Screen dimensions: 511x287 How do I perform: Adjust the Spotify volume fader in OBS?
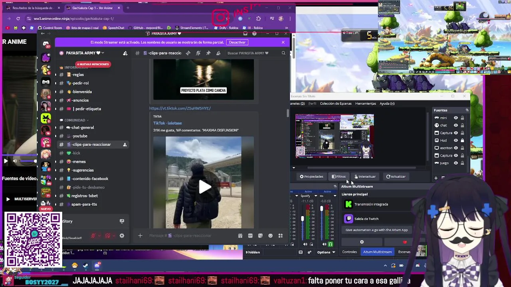click(x=302, y=219)
